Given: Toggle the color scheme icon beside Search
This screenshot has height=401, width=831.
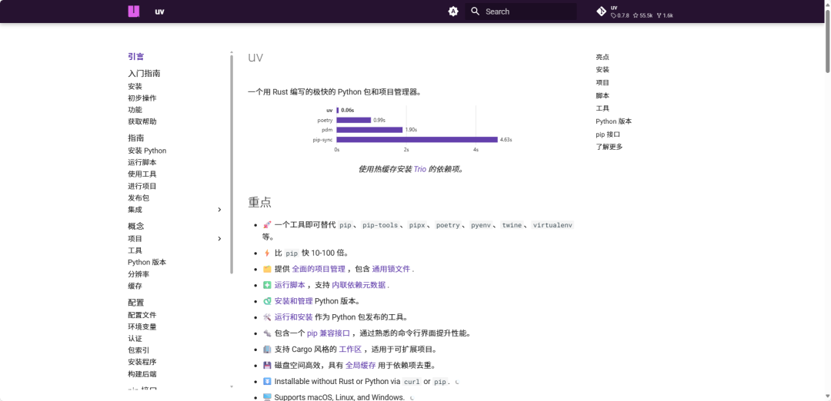Looking at the screenshot, I should [x=453, y=11].
